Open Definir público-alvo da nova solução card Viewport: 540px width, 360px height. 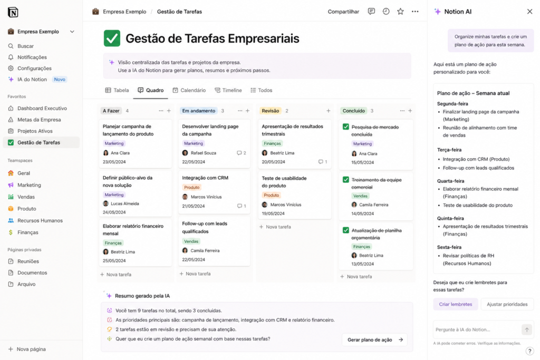pyautogui.click(x=135, y=194)
